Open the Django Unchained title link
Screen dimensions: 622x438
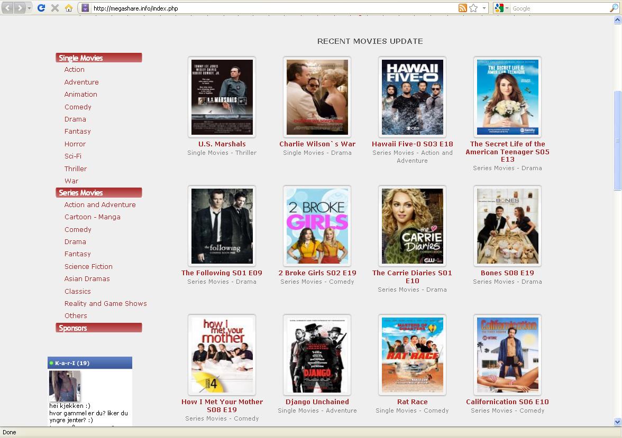[317, 402]
